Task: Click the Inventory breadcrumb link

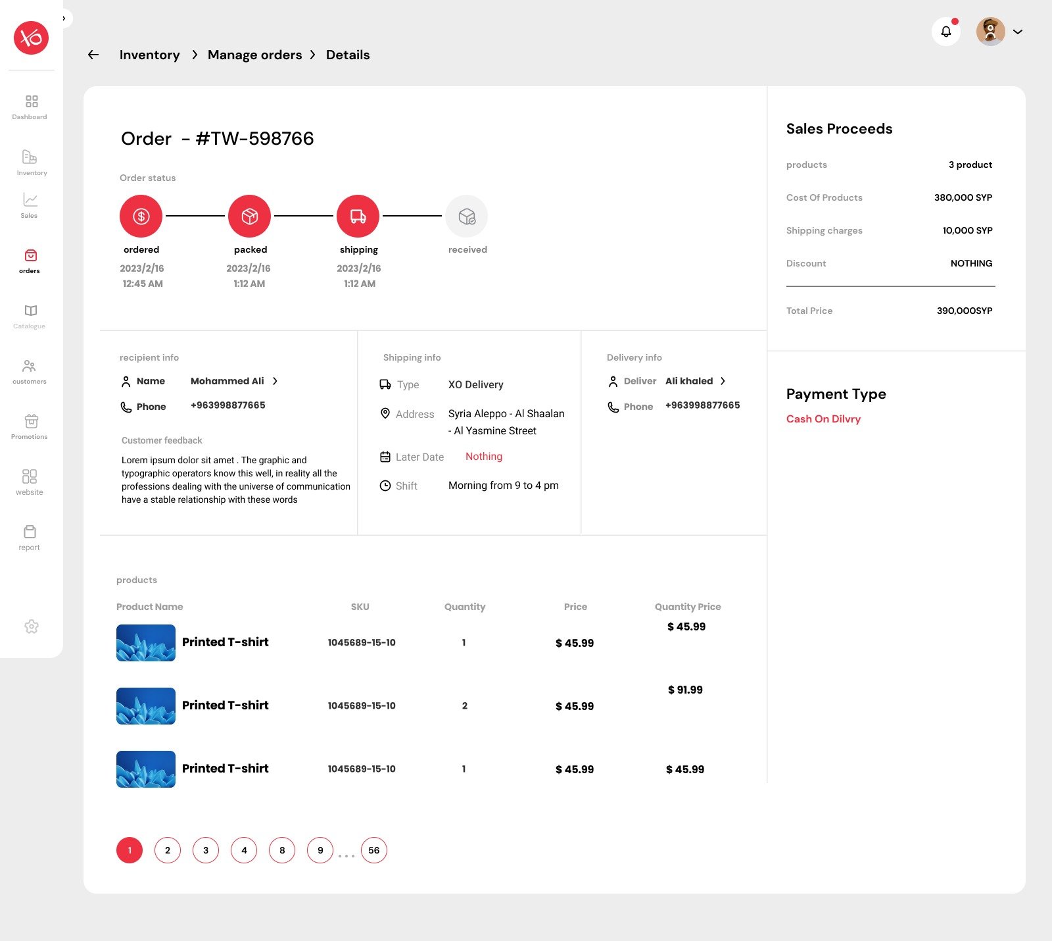Action: [149, 55]
